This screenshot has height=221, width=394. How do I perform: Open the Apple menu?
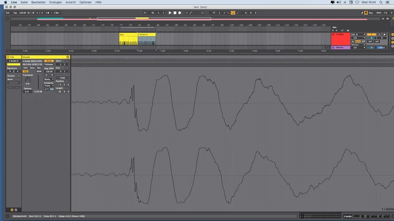pyautogui.click(x=5, y=2)
